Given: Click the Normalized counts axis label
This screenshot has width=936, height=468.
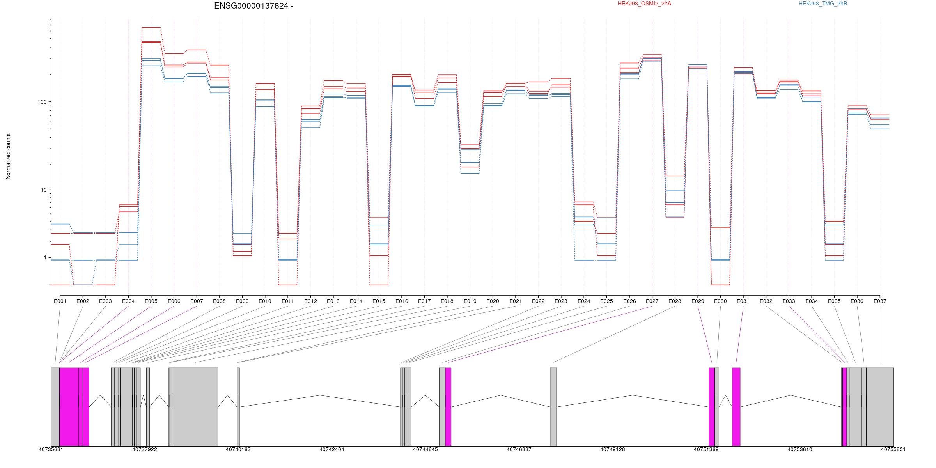Looking at the screenshot, I should click(8, 156).
